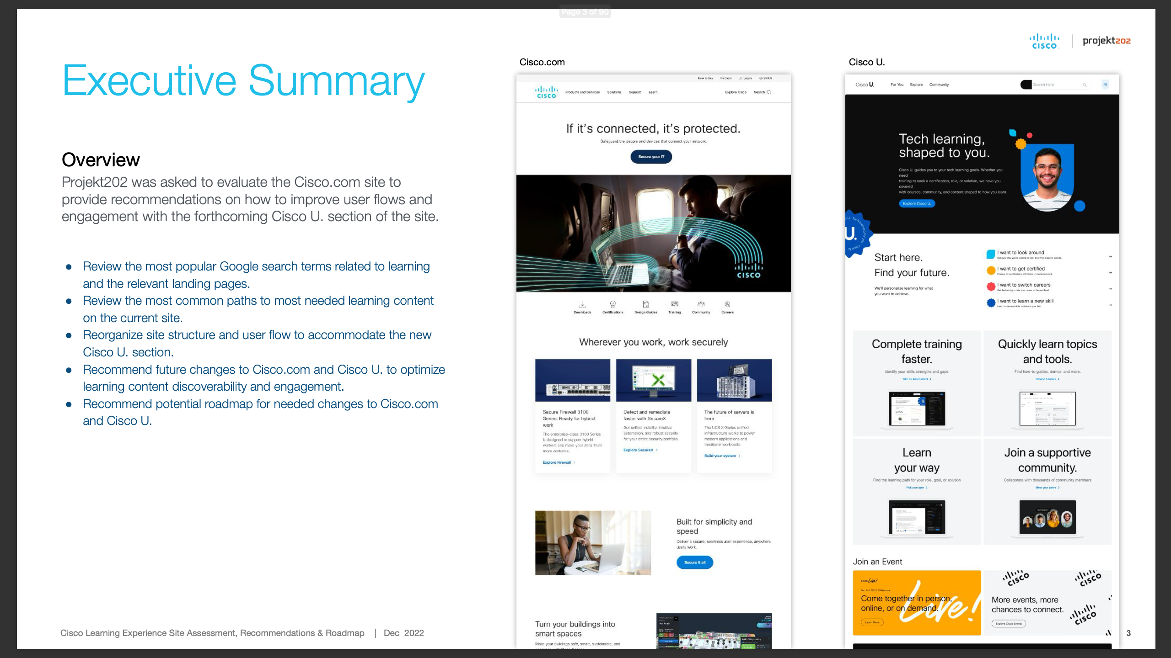This screenshot has width=1171, height=658.
Task: Click the 'Explore Cisco Events' button
Action: (x=1009, y=624)
